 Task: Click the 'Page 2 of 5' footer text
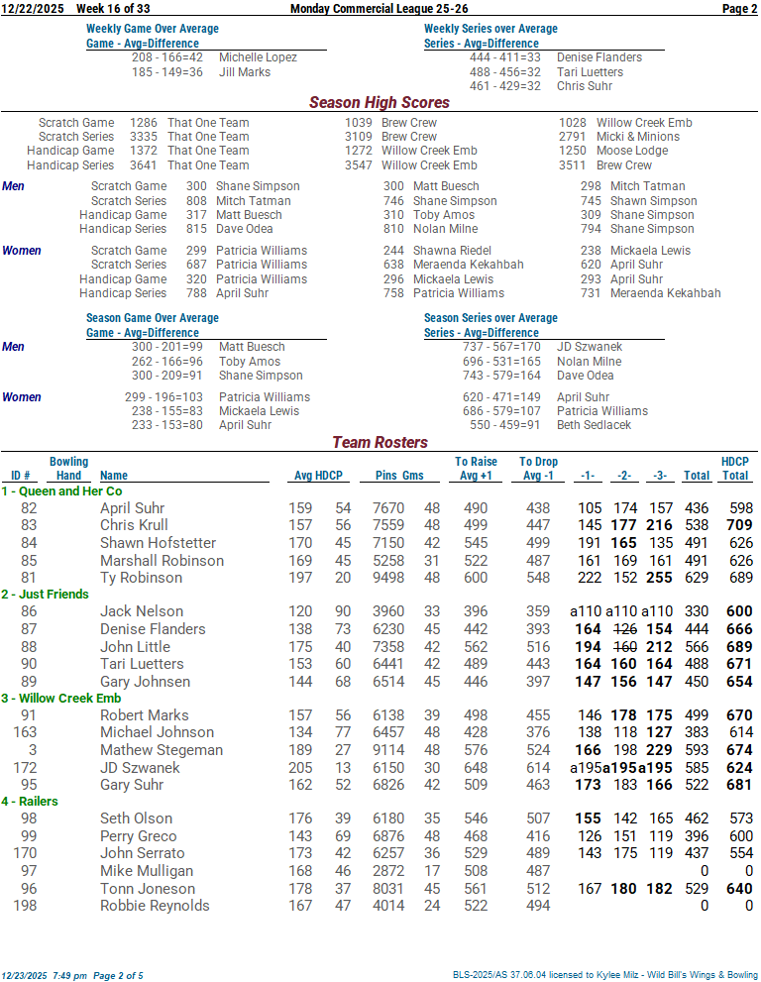118,976
